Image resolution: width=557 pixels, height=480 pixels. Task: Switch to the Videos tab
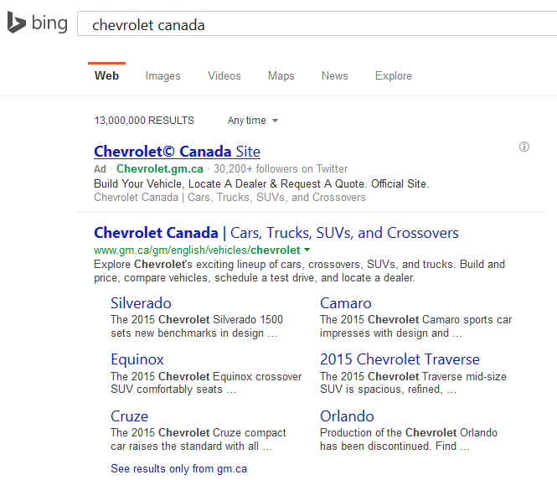224,76
